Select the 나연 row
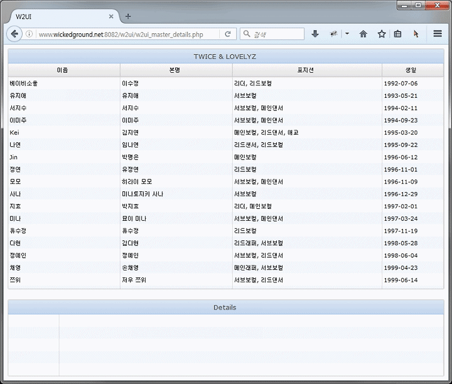452x384 pixels. (x=226, y=144)
